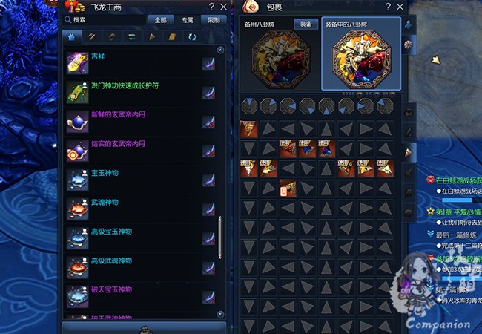Switch to the triangle piece inventory tab
Viewport: 482px width, 334px height.
click(409, 152)
